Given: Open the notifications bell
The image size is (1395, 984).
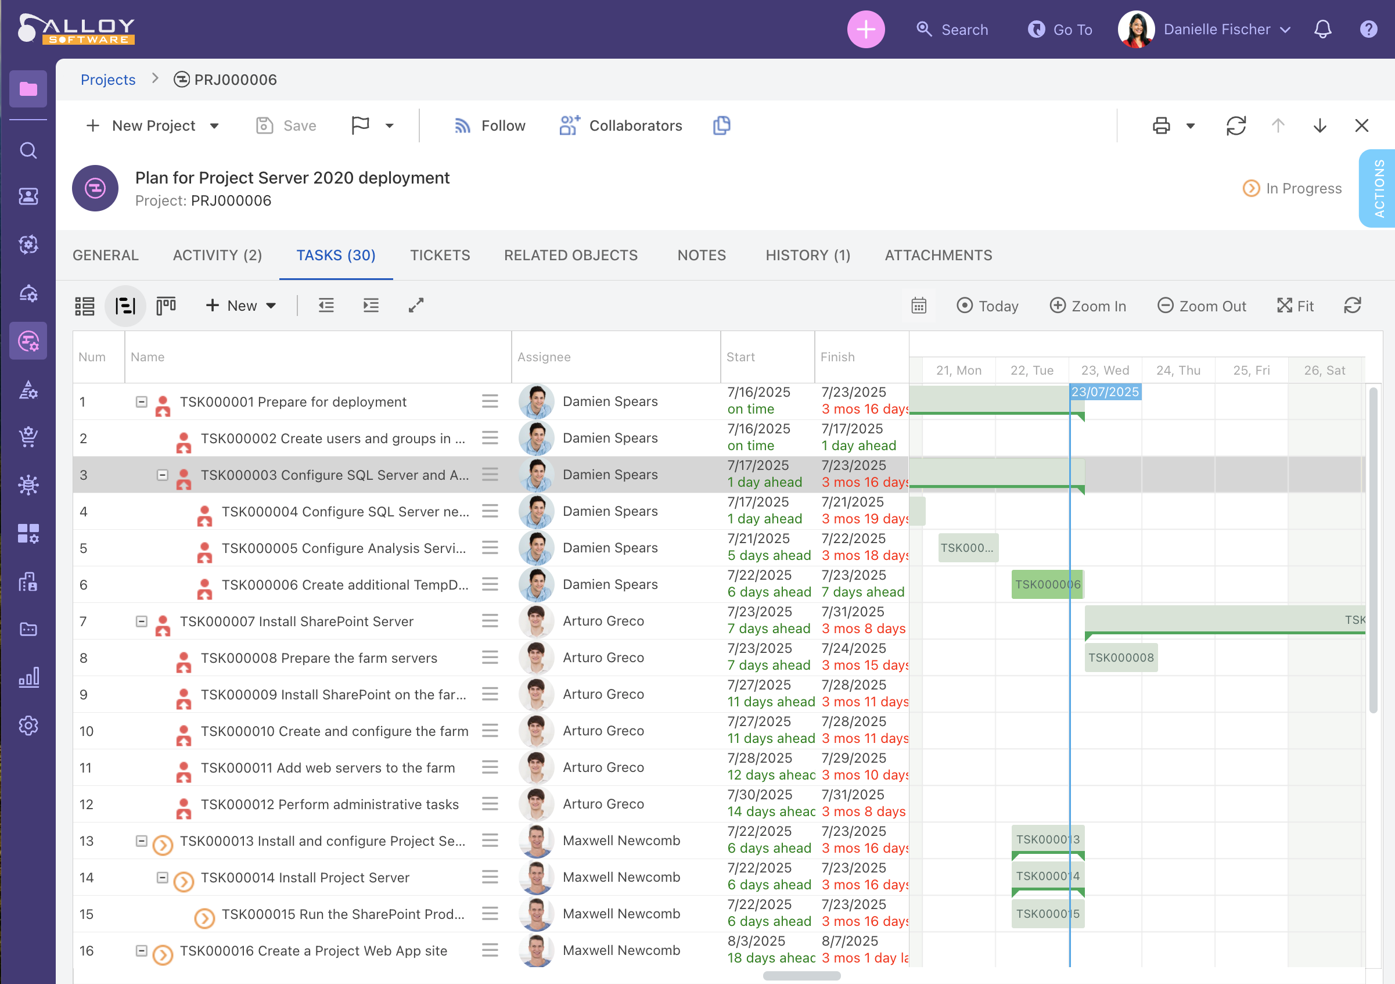Looking at the screenshot, I should point(1323,29).
